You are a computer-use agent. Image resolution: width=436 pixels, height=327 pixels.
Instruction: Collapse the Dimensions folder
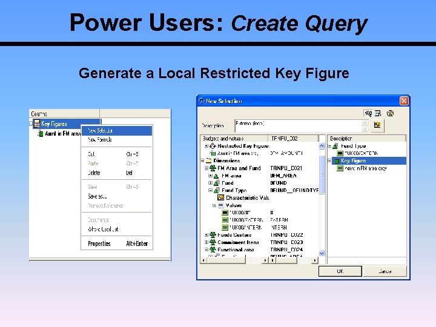(202, 160)
